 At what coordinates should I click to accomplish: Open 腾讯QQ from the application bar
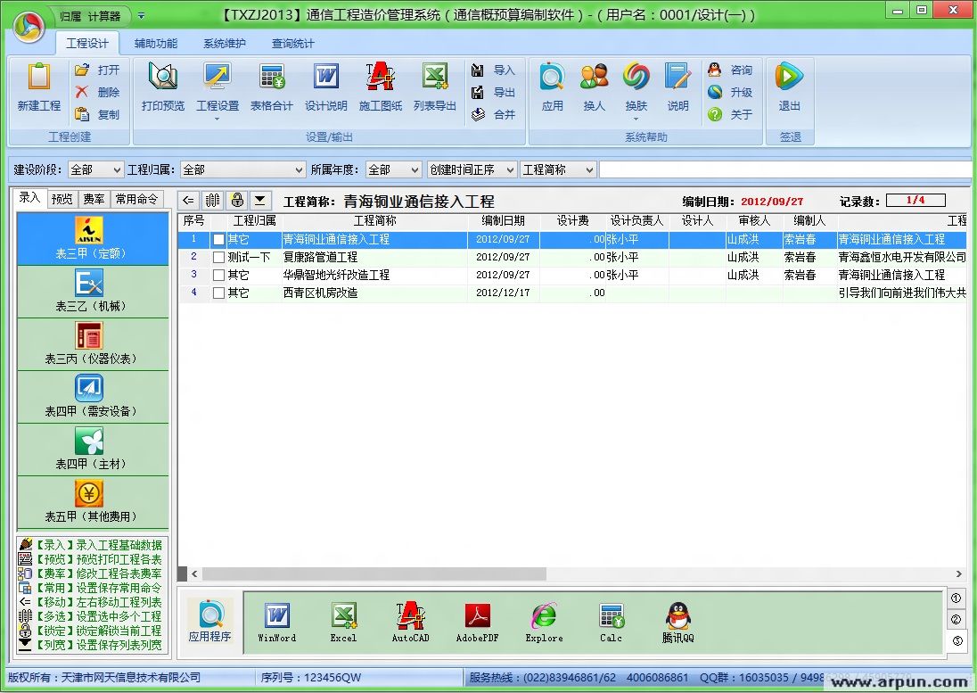pyautogui.click(x=678, y=618)
